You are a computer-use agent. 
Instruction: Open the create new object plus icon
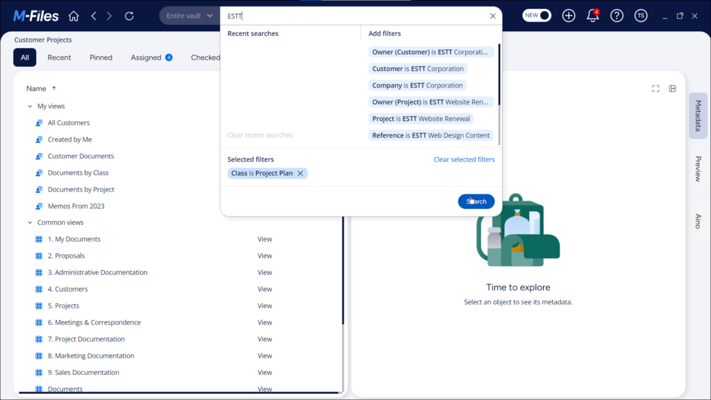[568, 15]
